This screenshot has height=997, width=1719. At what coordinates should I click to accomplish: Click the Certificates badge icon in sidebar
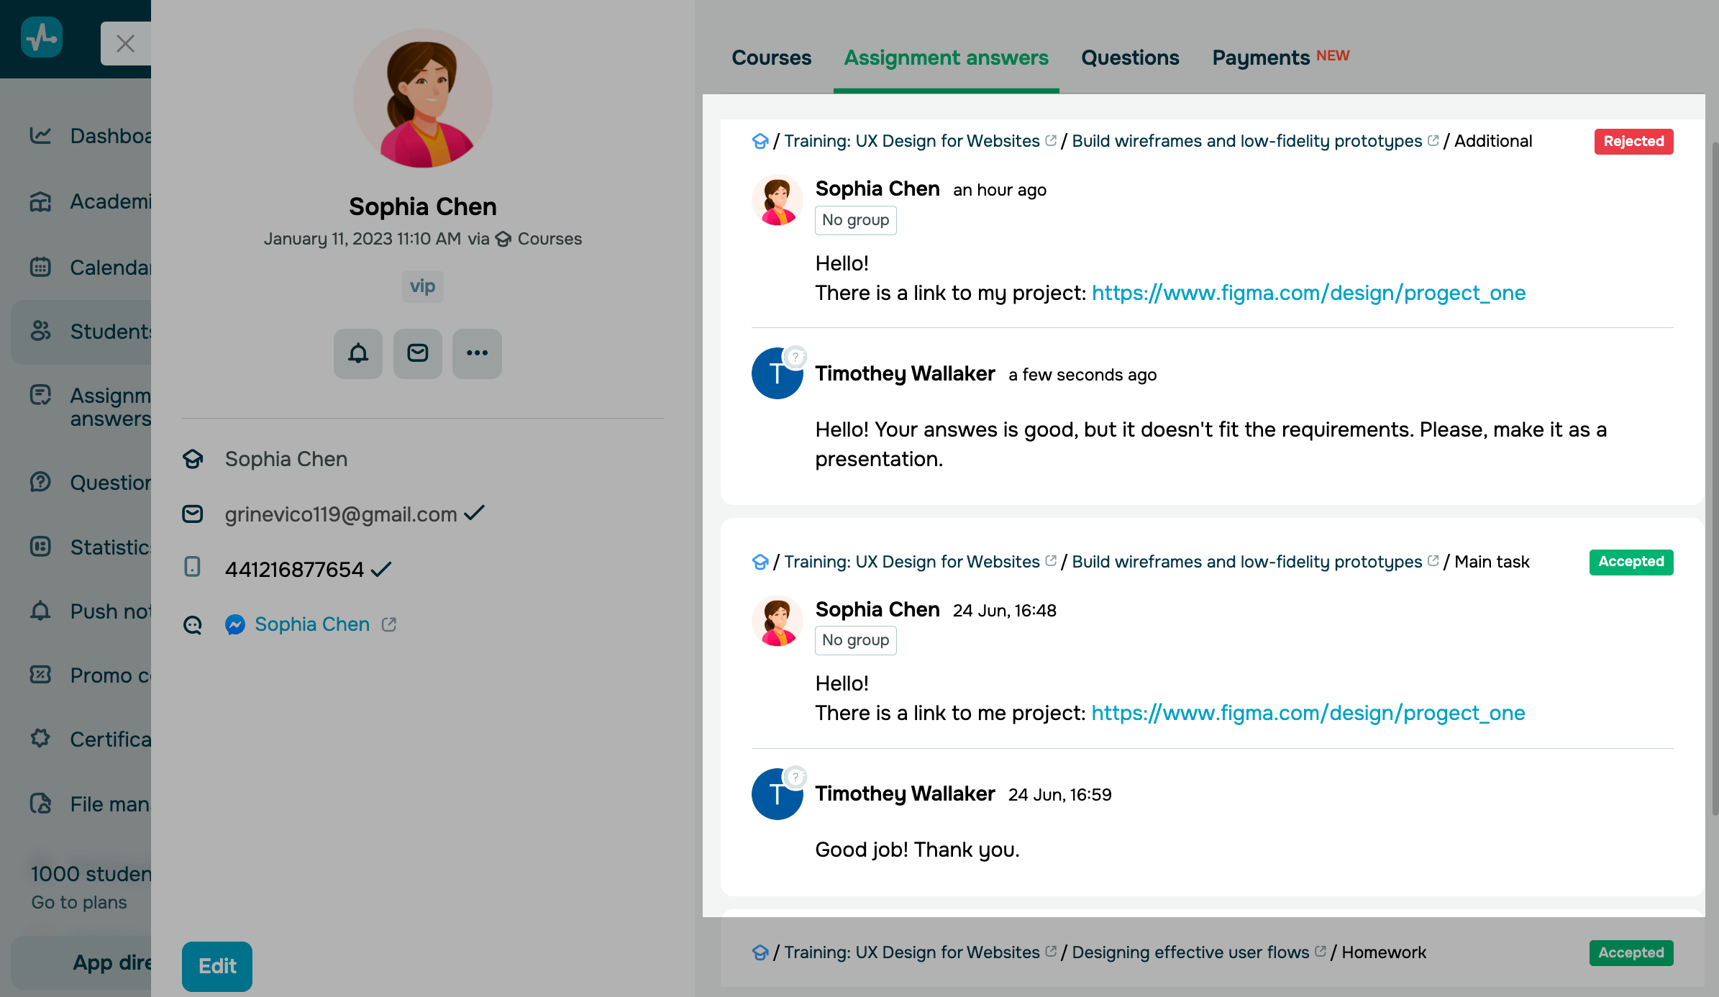(x=40, y=739)
